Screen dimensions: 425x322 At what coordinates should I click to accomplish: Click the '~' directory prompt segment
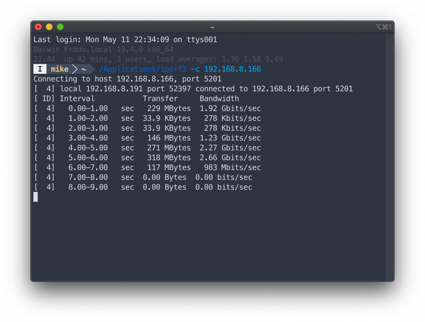84,69
